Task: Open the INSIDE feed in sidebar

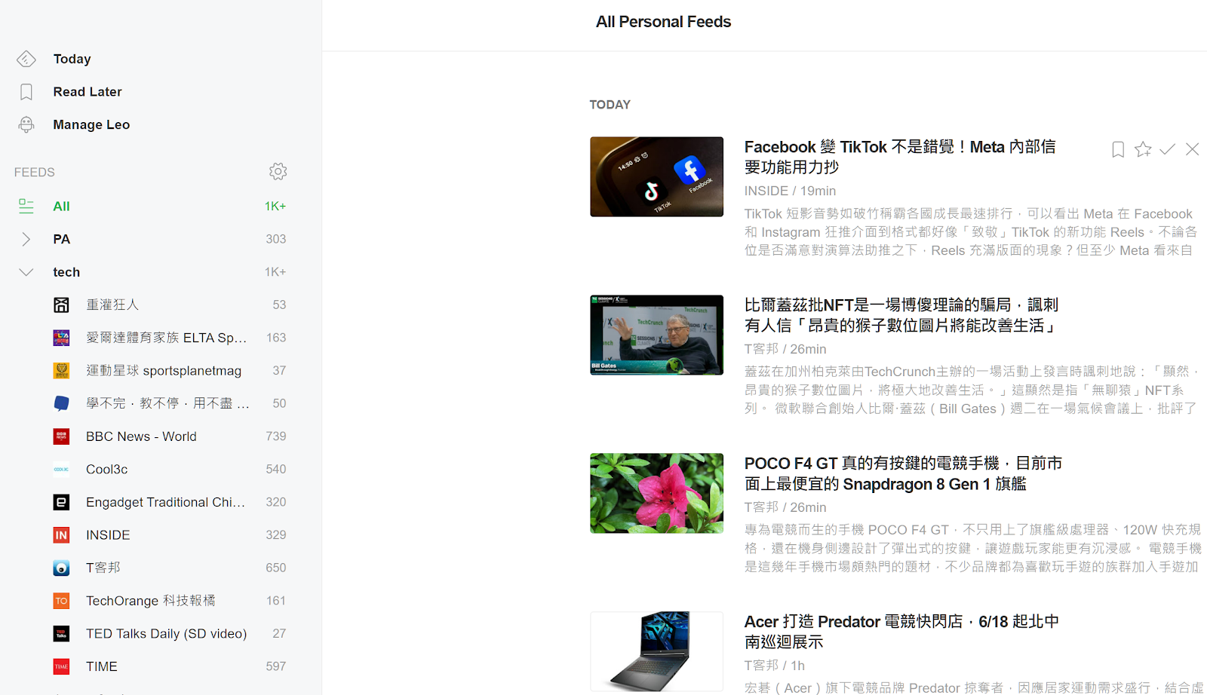Action: tap(108, 535)
